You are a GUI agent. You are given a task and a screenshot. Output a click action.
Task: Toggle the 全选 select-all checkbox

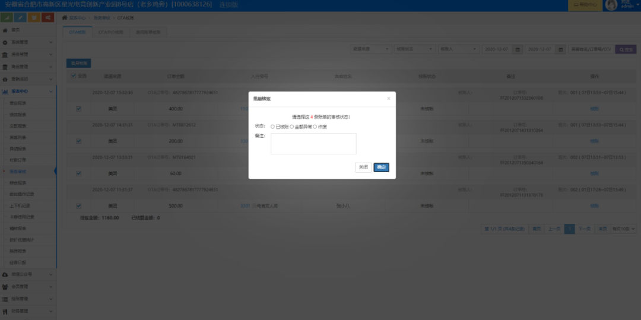click(x=74, y=75)
